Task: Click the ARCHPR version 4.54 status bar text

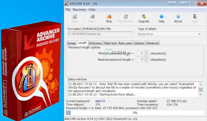Action: 101,119
